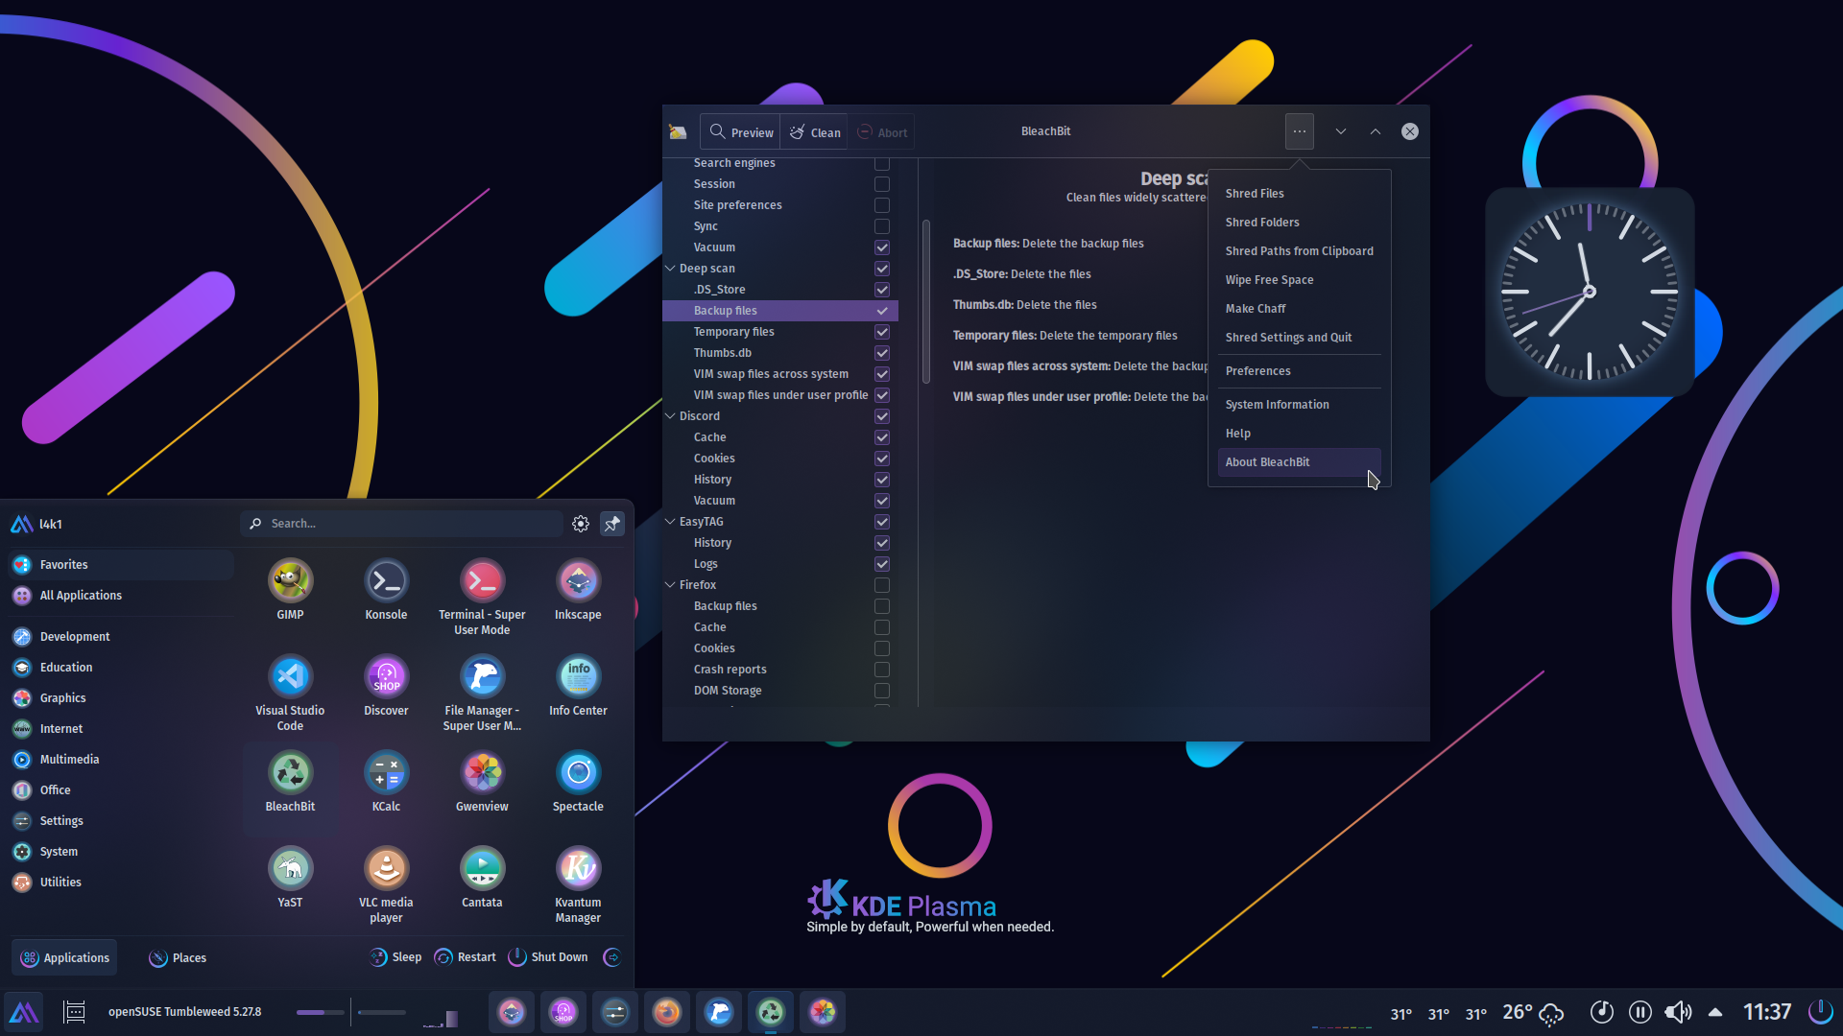The height and width of the screenshot is (1036, 1843).
Task: Open launcher configuration gear icon
Action: (581, 524)
